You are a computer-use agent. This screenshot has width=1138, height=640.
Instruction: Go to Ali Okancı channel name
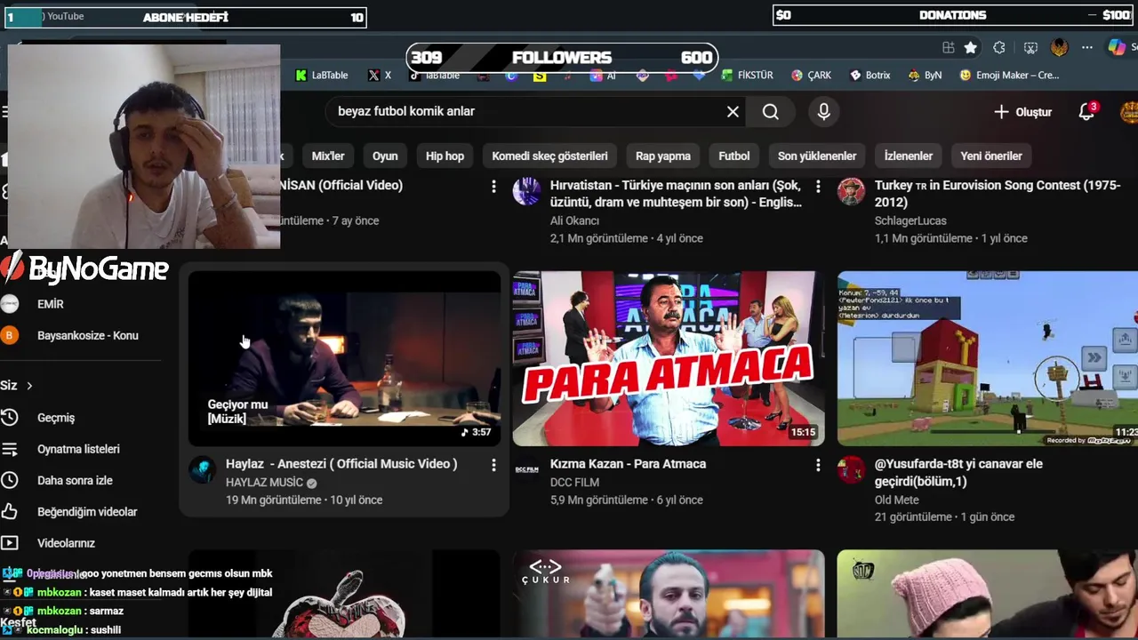[x=574, y=220]
